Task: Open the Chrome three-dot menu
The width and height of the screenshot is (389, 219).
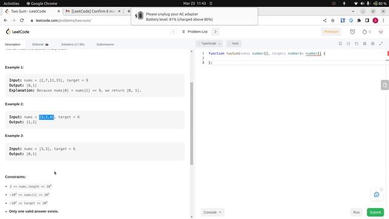Action: [384, 20]
